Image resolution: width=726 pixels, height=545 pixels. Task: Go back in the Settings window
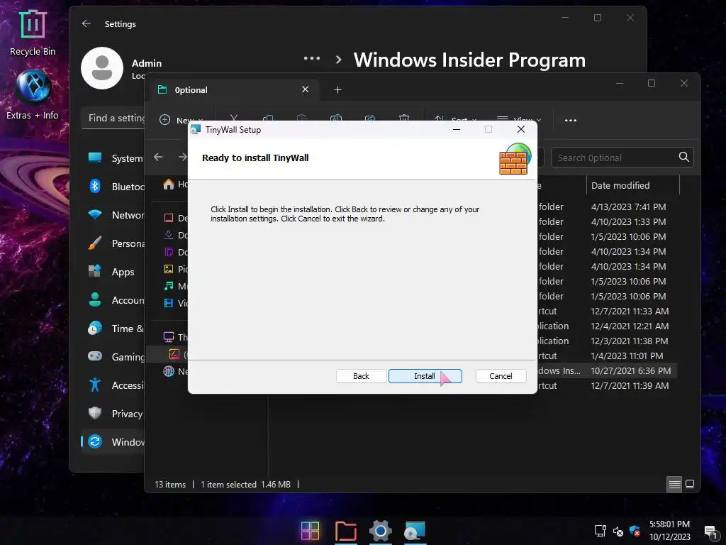coord(86,23)
